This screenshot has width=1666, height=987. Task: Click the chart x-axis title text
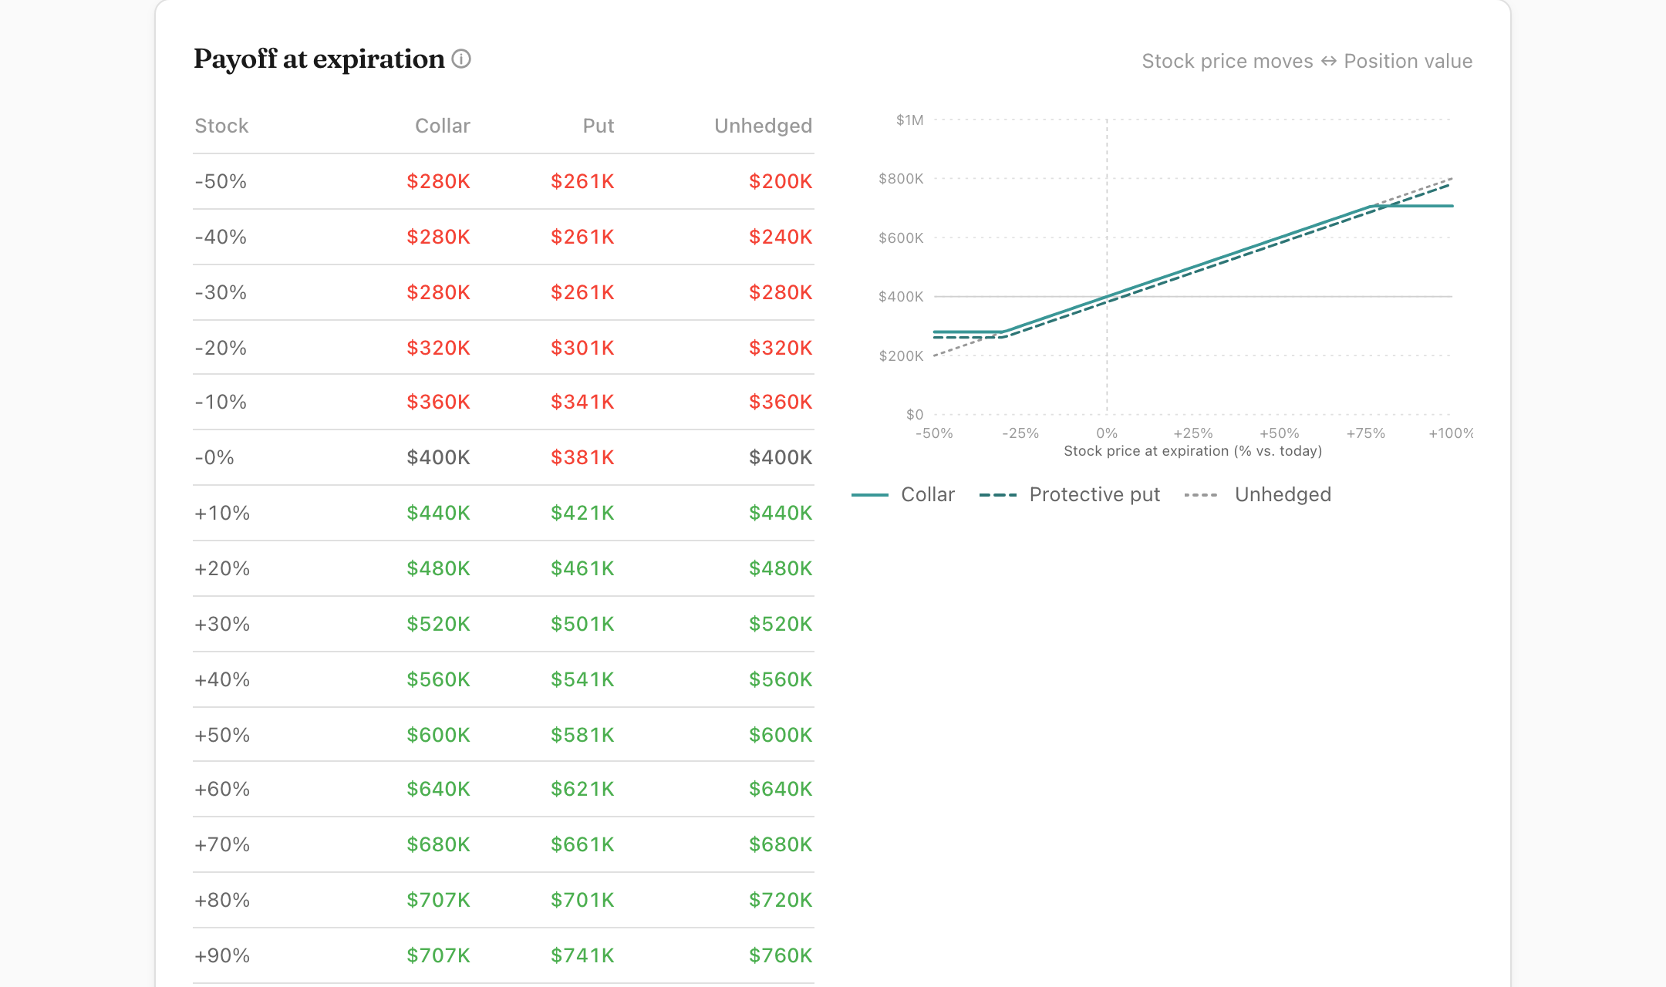pos(1192,451)
